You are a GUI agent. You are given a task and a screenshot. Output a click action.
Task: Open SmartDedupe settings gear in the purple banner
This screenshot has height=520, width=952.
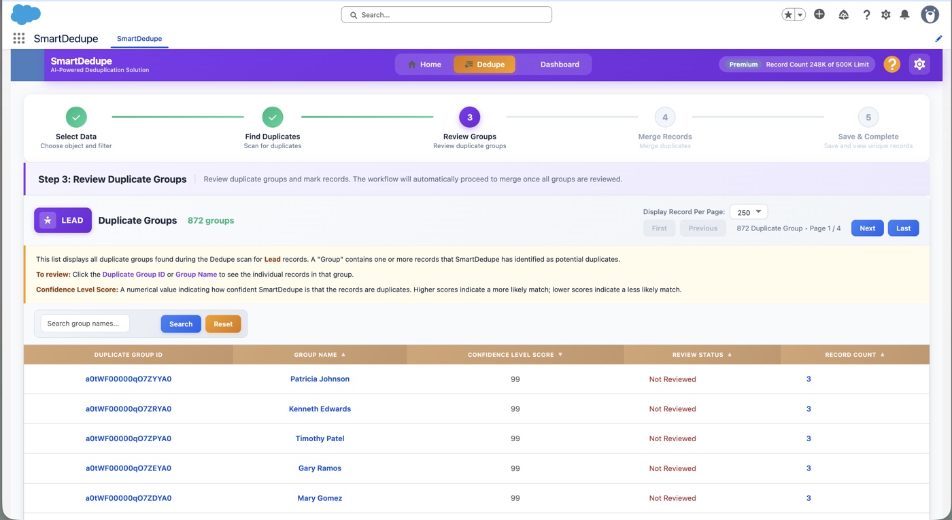click(919, 64)
